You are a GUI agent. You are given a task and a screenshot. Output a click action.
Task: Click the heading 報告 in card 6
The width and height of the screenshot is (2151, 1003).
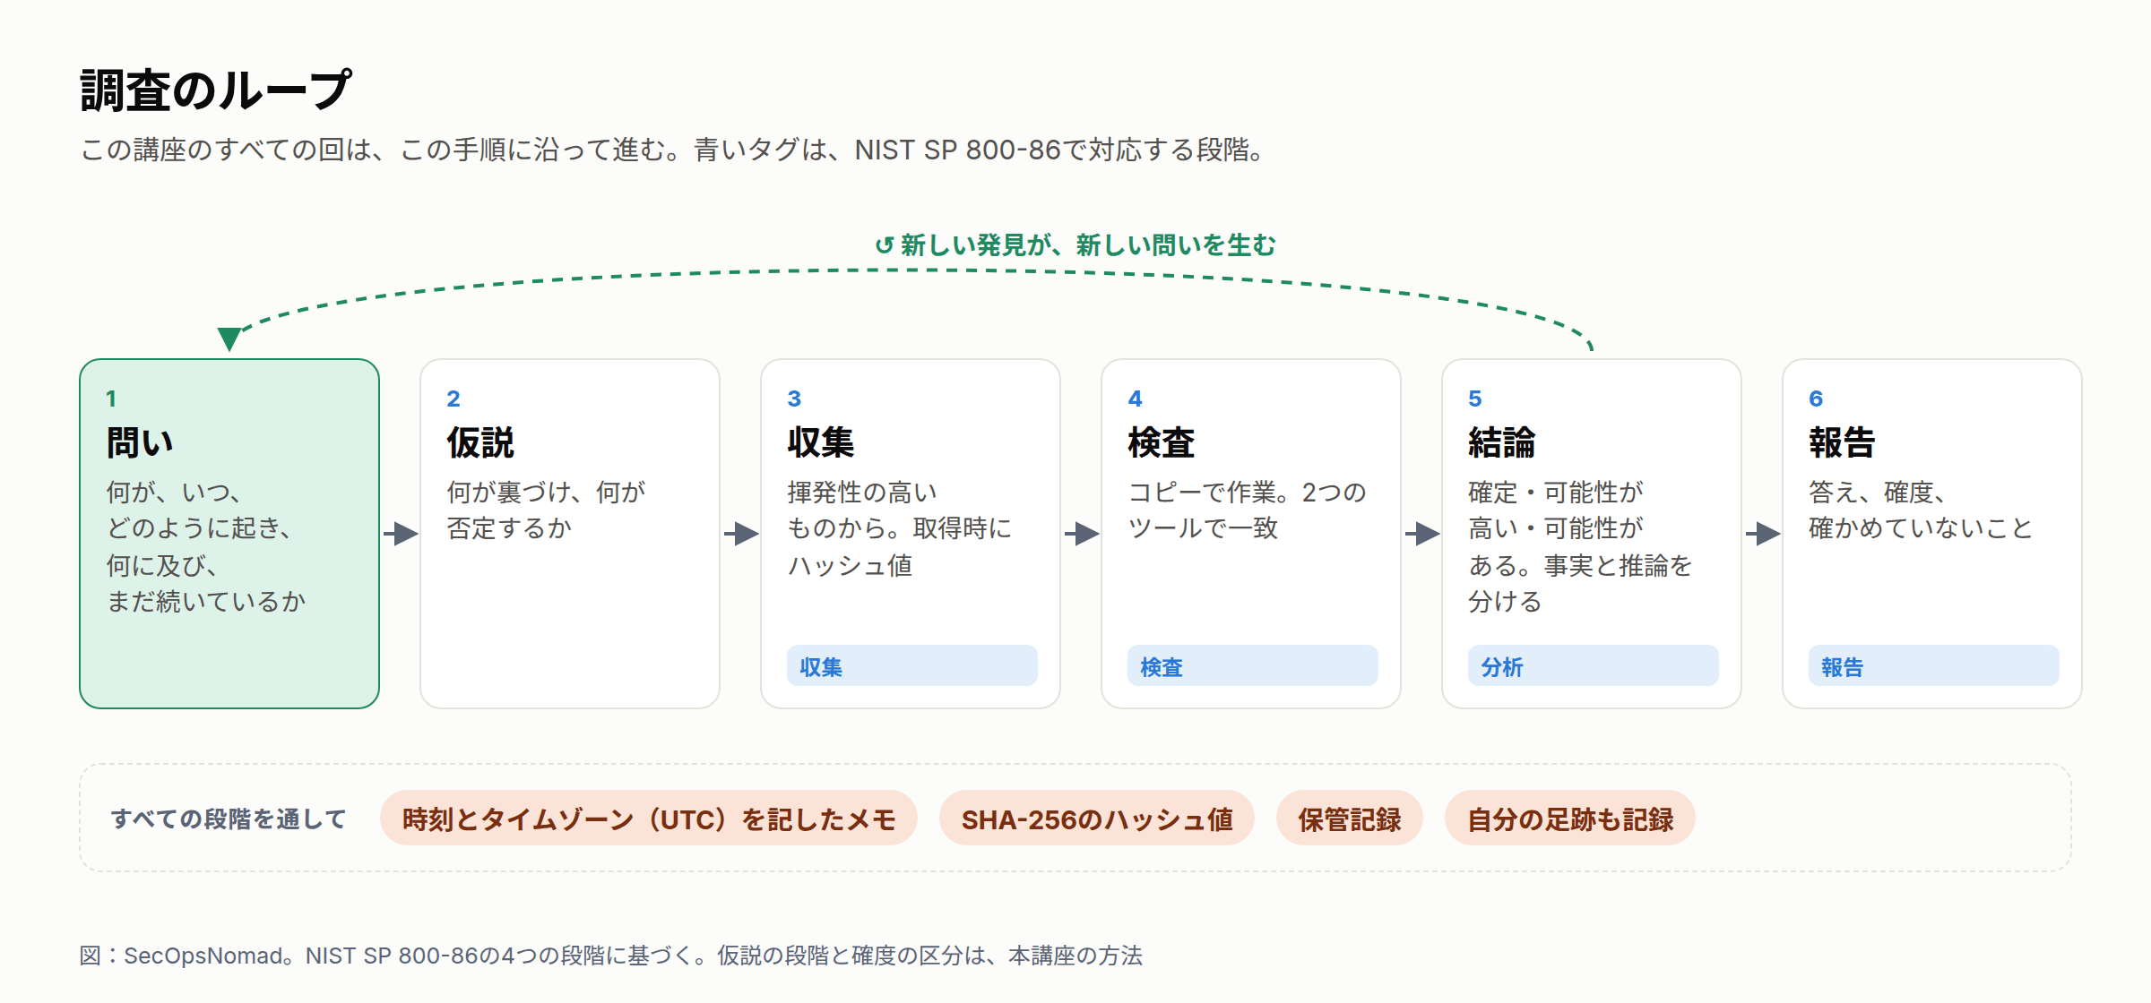pos(1843,442)
